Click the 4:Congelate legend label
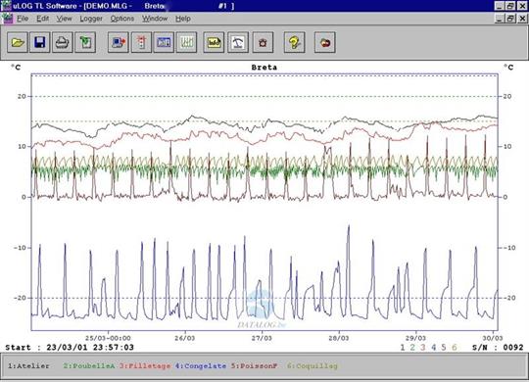The width and height of the screenshot is (529, 382). (201, 365)
